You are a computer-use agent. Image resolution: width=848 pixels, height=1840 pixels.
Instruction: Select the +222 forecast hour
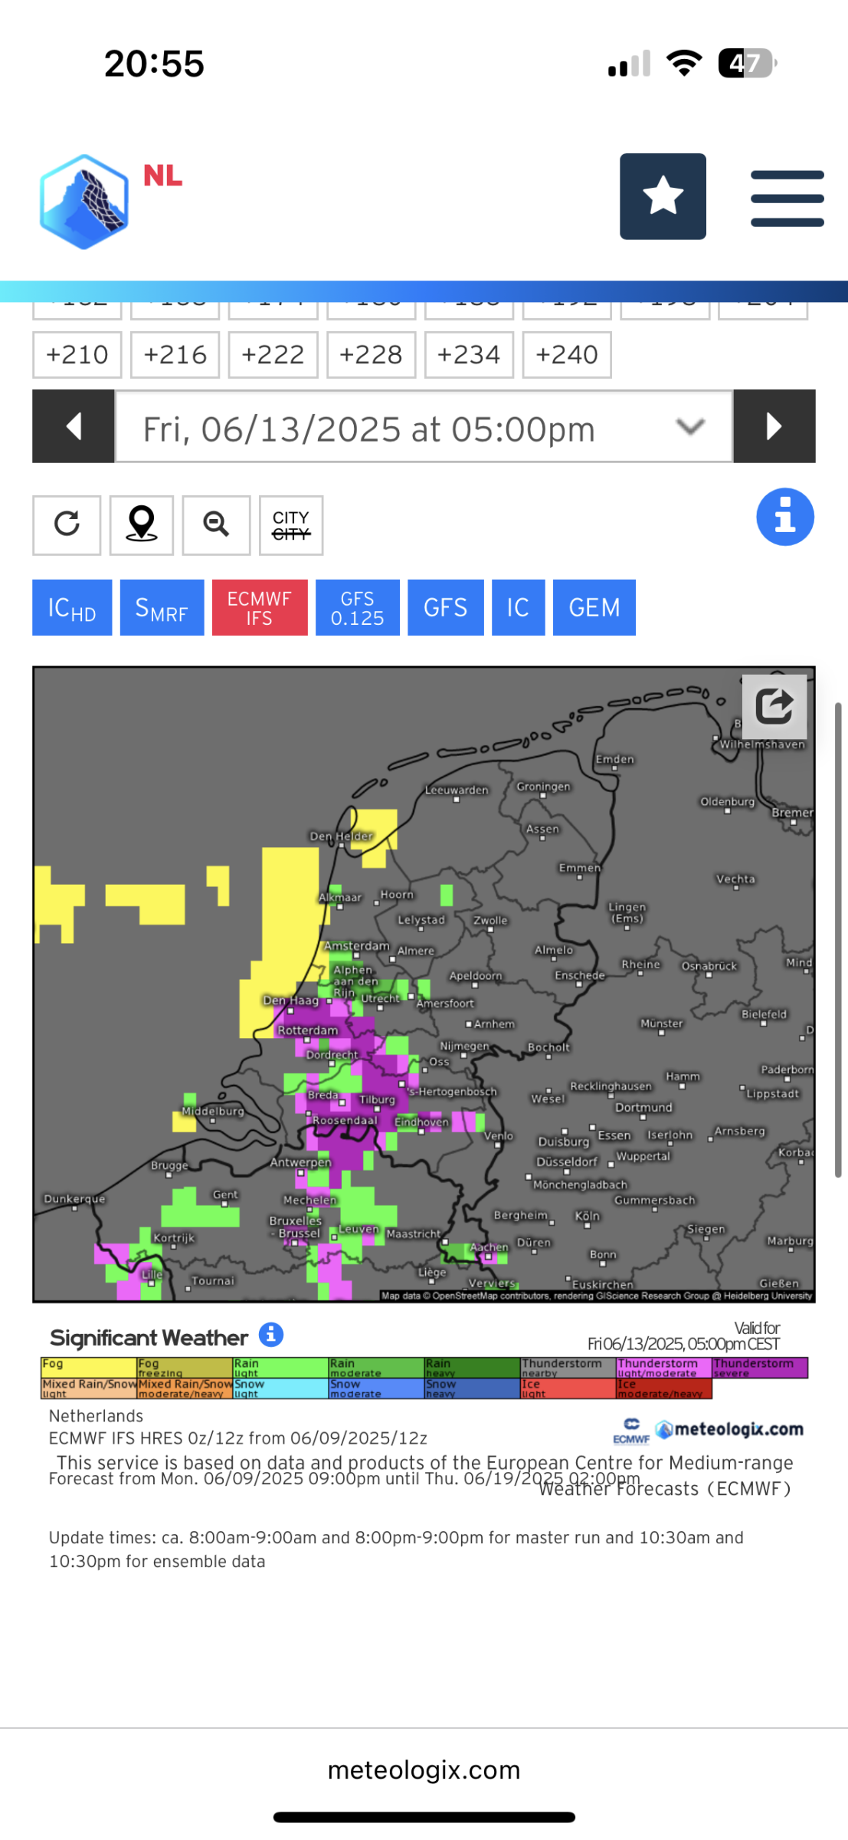click(x=273, y=355)
